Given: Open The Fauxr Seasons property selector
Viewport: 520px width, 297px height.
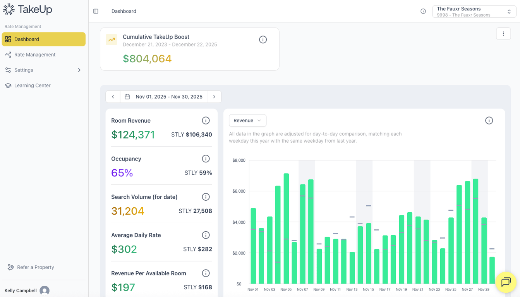Looking at the screenshot, I should [474, 11].
